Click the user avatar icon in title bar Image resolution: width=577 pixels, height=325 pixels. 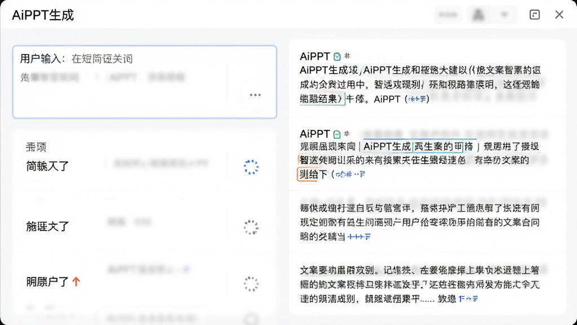click(x=478, y=15)
